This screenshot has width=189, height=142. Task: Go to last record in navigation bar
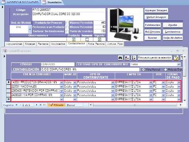coord(41,105)
